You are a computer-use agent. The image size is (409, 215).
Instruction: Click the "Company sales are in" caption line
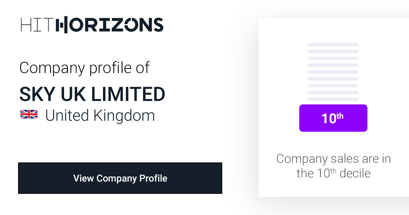tap(333, 159)
